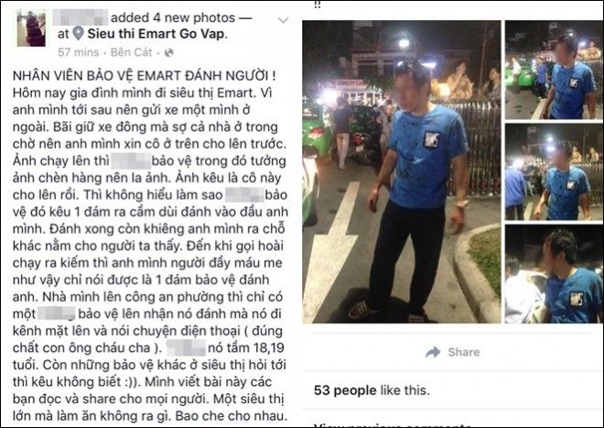Click the poster's profile picture thumbnail

pyautogui.click(x=31, y=28)
